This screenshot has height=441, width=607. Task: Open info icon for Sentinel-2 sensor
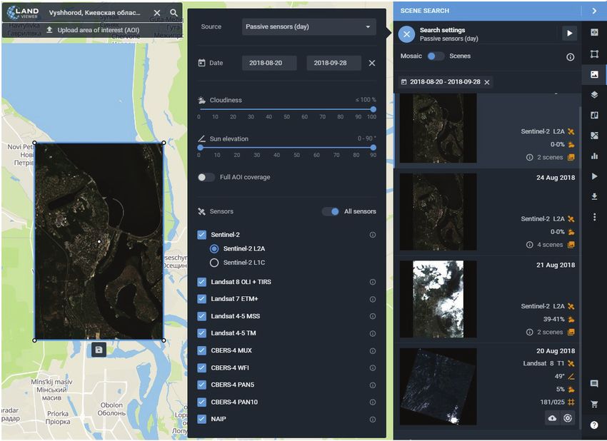pyautogui.click(x=372, y=235)
